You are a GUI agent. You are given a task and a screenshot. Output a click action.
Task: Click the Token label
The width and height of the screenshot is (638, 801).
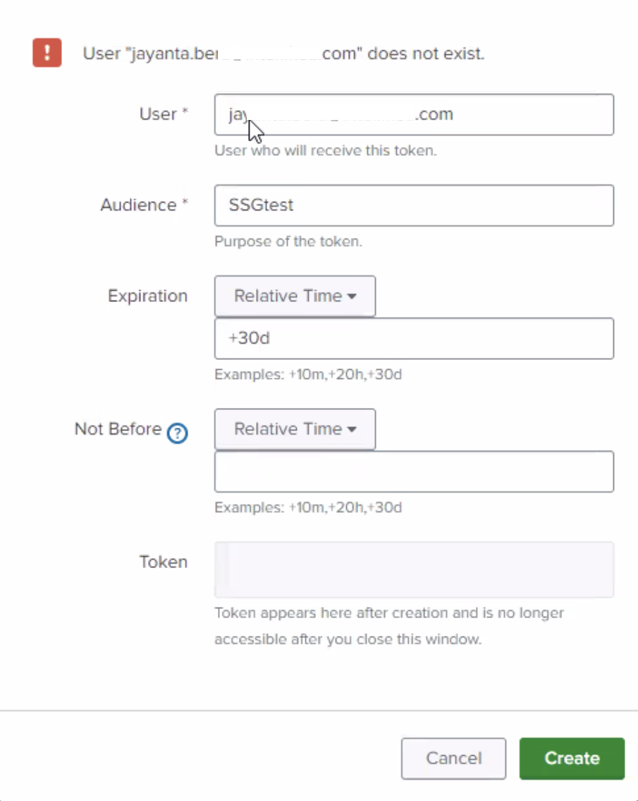tap(164, 562)
